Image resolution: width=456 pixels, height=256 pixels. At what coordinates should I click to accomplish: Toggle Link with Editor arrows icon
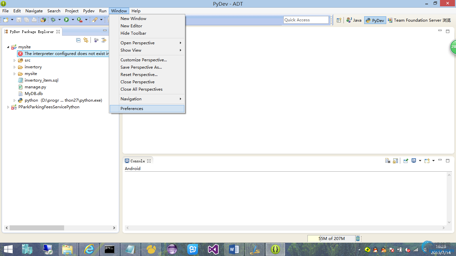point(86,40)
